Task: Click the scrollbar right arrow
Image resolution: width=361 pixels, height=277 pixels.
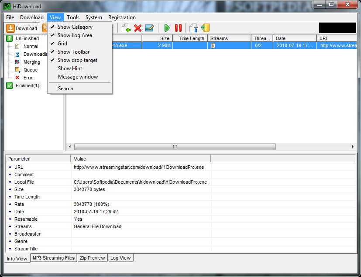Action: coord(353,147)
